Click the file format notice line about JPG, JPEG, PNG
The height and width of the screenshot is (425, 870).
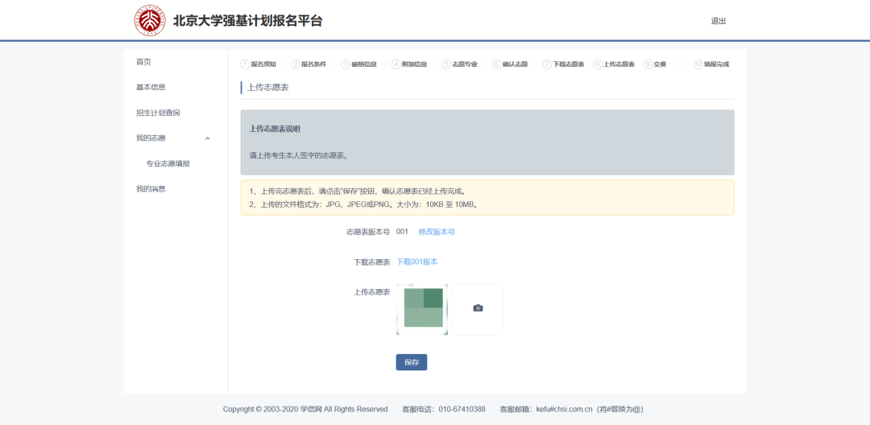[364, 204]
